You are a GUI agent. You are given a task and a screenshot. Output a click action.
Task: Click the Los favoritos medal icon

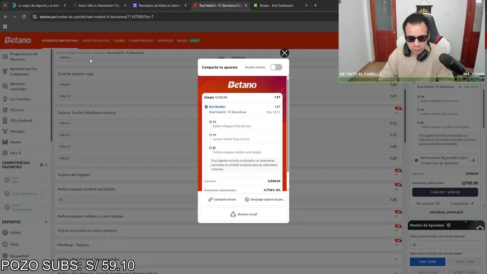pos(5,99)
